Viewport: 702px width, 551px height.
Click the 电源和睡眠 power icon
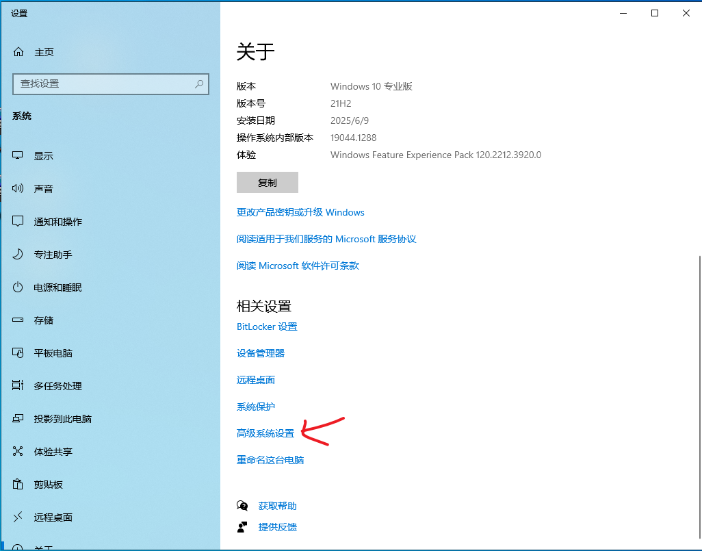pos(18,287)
